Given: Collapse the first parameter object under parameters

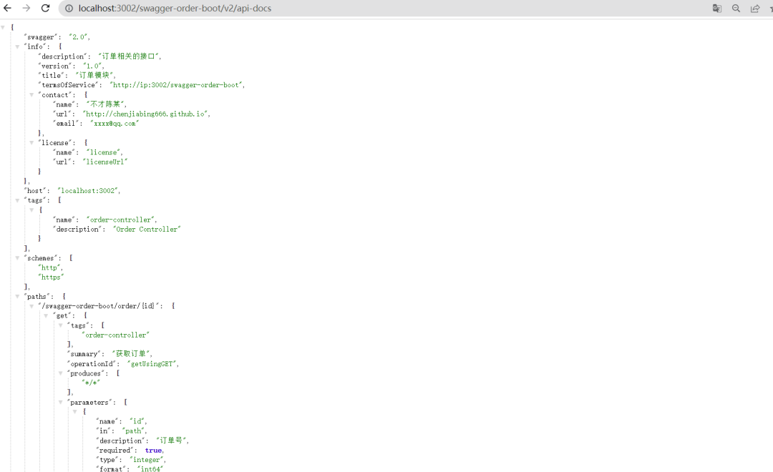Looking at the screenshot, I should (75, 411).
